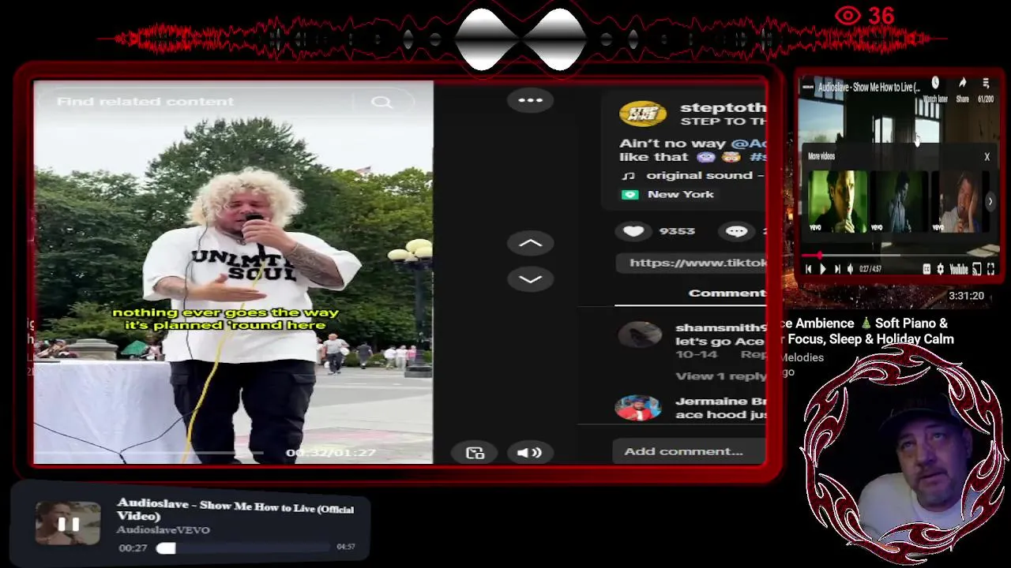The width and height of the screenshot is (1011, 568).
Task: Skip to previous YouTube track
Action: 808,269
